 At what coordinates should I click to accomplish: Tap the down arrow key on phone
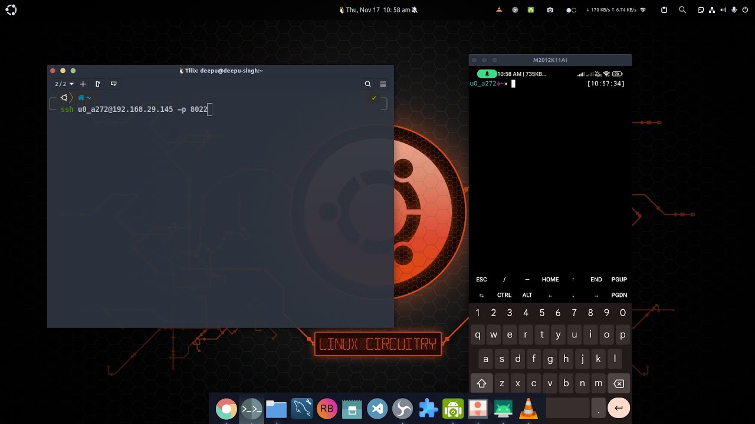pos(573,295)
